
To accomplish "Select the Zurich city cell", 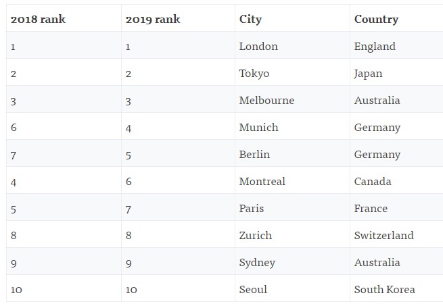I will point(256,236).
